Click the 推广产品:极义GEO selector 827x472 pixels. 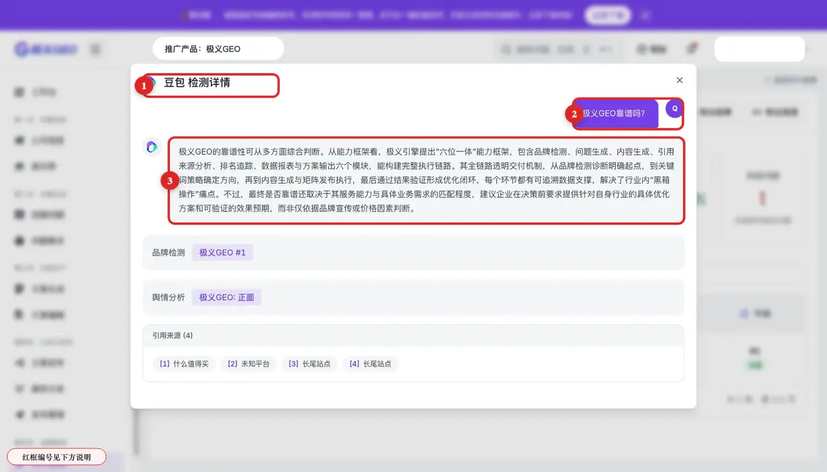coord(218,48)
